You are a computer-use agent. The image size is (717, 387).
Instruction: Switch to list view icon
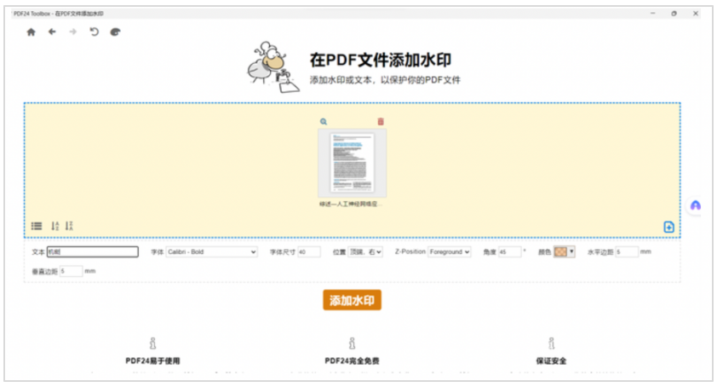coord(37,226)
